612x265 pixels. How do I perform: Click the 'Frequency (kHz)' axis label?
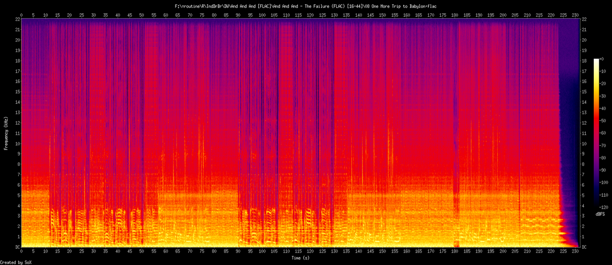tap(6, 133)
